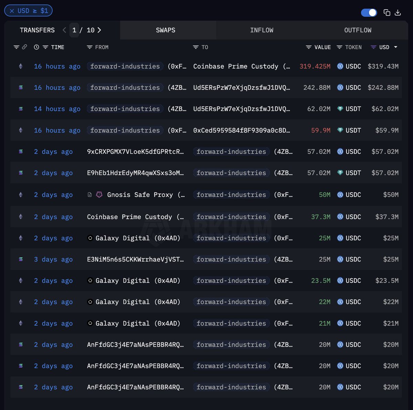This screenshot has width=413, height=410.
Task: Click the download icon above the table
Action: [x=398, y=13]
